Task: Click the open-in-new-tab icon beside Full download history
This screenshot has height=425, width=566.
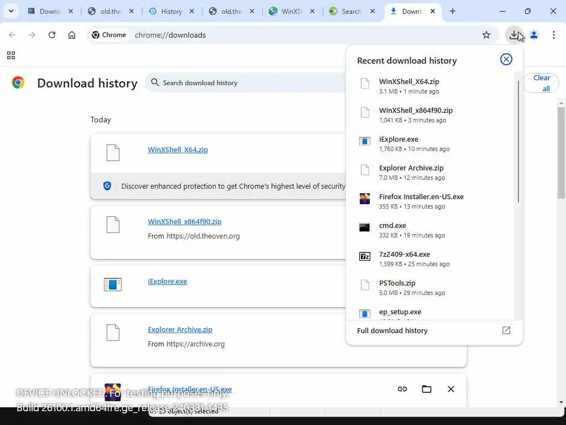Action: tap(506, 330)
